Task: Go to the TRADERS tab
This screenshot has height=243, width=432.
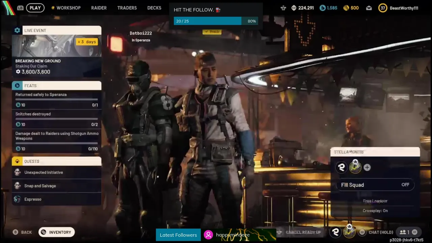Action: pos(127,8)
